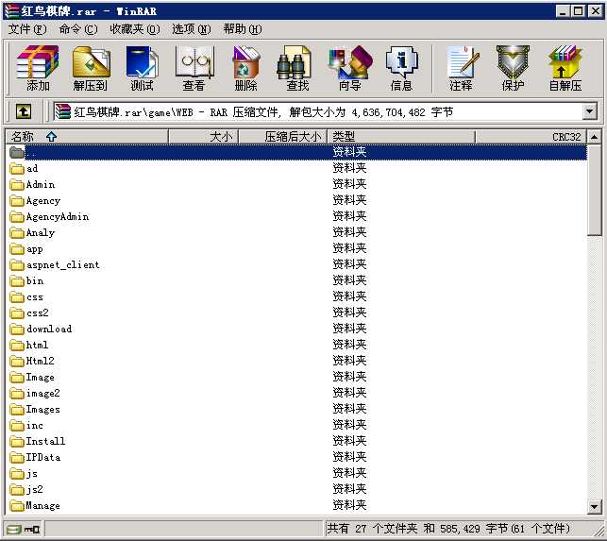Click the 删除 (Delete) trash icon
Screen dimensions: 607x541
point(245,68)
